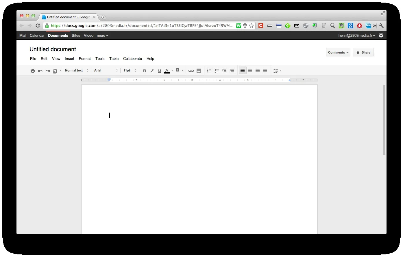This screenshot has width=403, height=257.
Task: Undo the last action
Action: pos(40,71)
